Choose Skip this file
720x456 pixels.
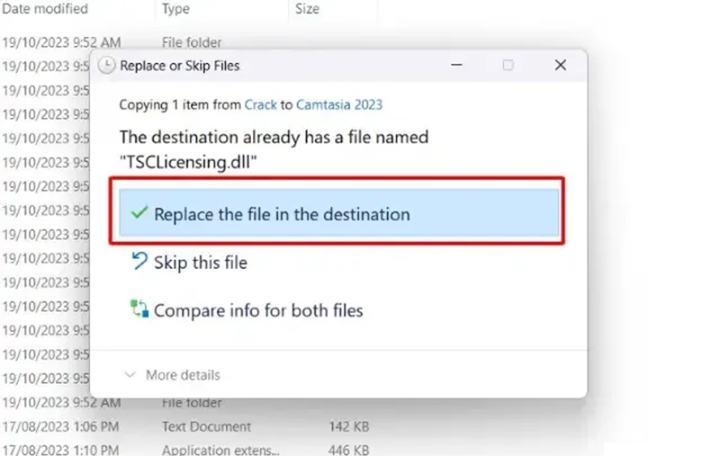pyautogui.click(x=200, y=263)
